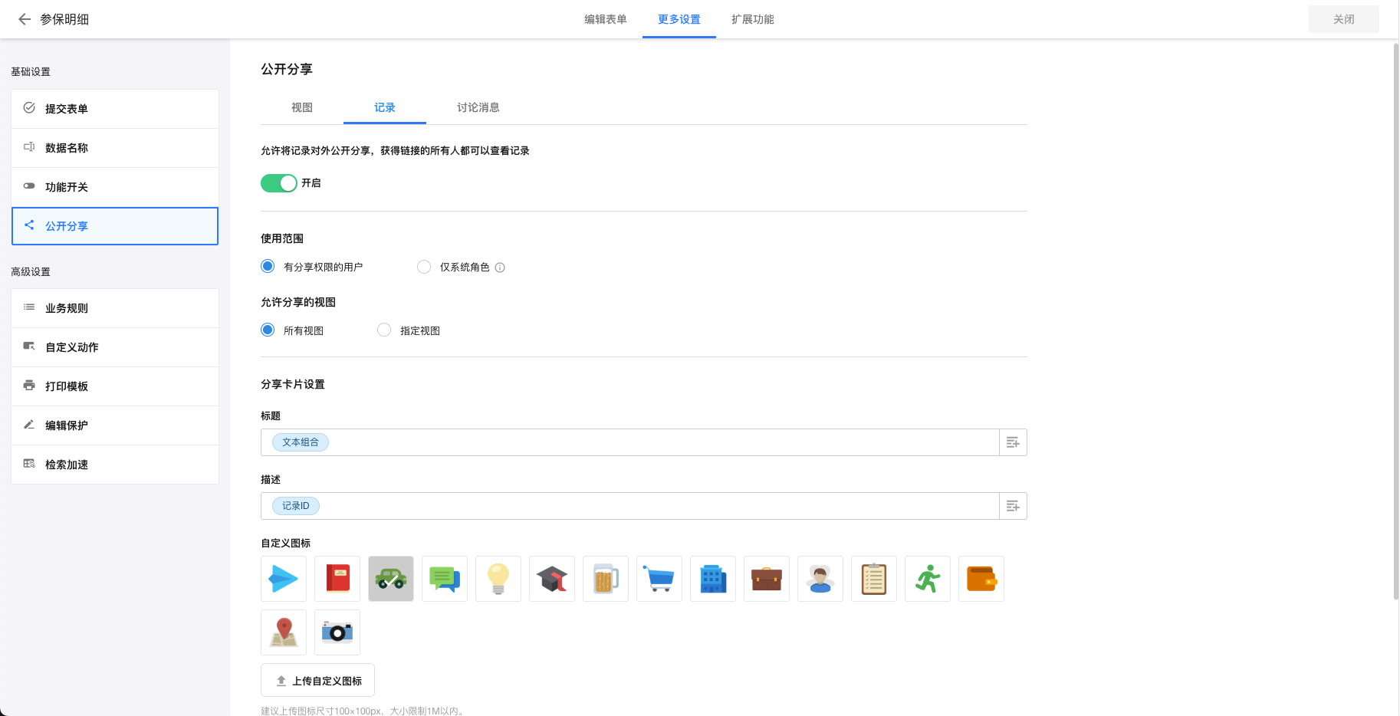Choose the 指定视图 radio option

384,330
